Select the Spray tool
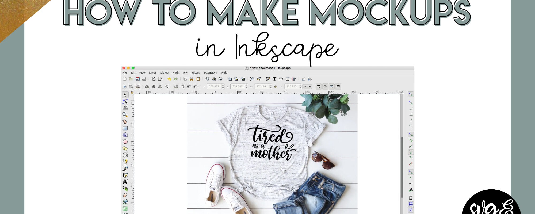This screenshot has width=535, height=214. [125, 188]
